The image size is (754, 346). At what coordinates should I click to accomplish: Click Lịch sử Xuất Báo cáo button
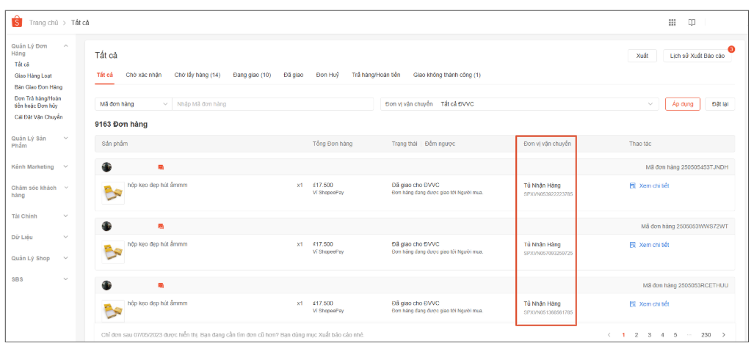click(697, 56)
